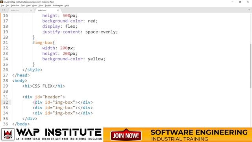The height and width of the screenshot is (142, 252).
Task: Click opening '<body>' tag on line 28
Action: point(20,80)
